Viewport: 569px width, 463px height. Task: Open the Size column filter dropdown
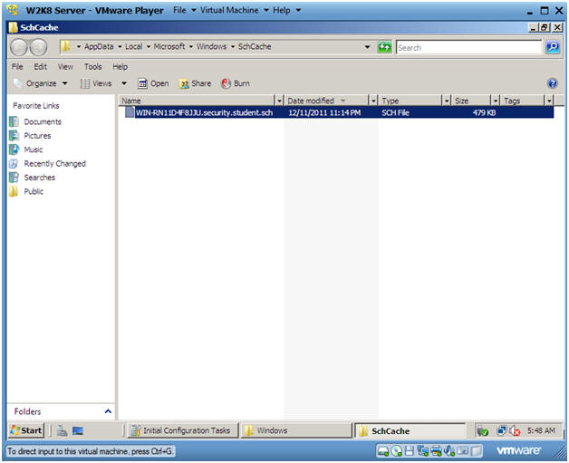point(496,101)
